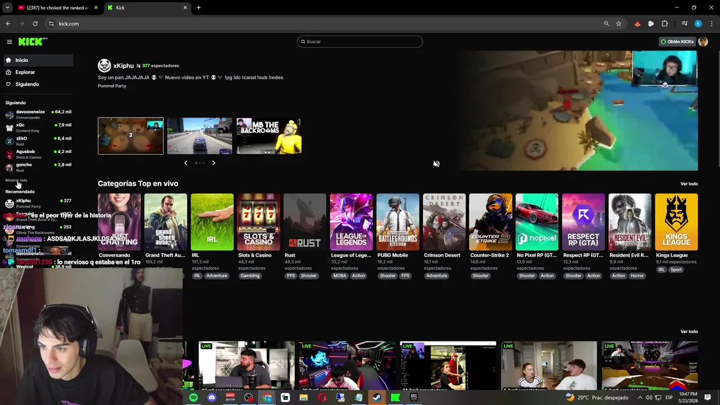The height and width of the screenshot is (405, 720).
Task: Click the Sport tag under Kings League
Action: [676, 269]
